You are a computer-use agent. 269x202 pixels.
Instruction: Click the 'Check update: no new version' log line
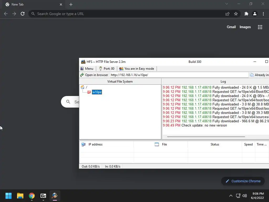[204, 125]
